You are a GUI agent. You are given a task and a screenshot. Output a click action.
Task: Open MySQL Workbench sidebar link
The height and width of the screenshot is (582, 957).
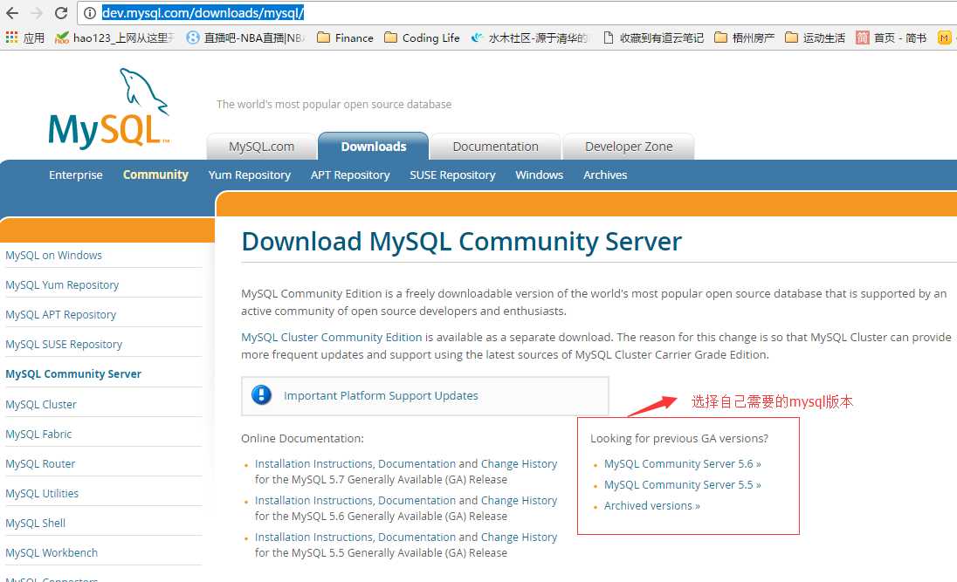52,552
